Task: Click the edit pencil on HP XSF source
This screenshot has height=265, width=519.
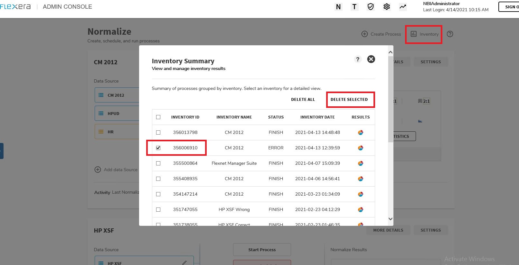Action: (184, 262)
